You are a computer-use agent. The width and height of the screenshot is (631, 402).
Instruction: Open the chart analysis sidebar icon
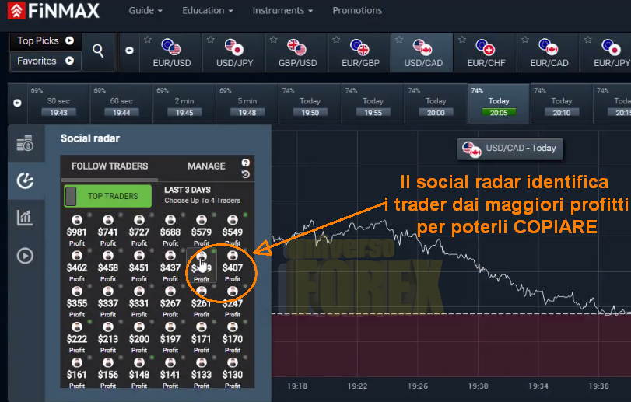point(25,218)
